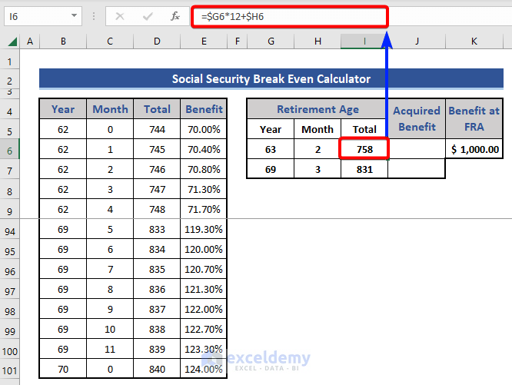
Task: Select column J header
Action: (x=417, y=41)
